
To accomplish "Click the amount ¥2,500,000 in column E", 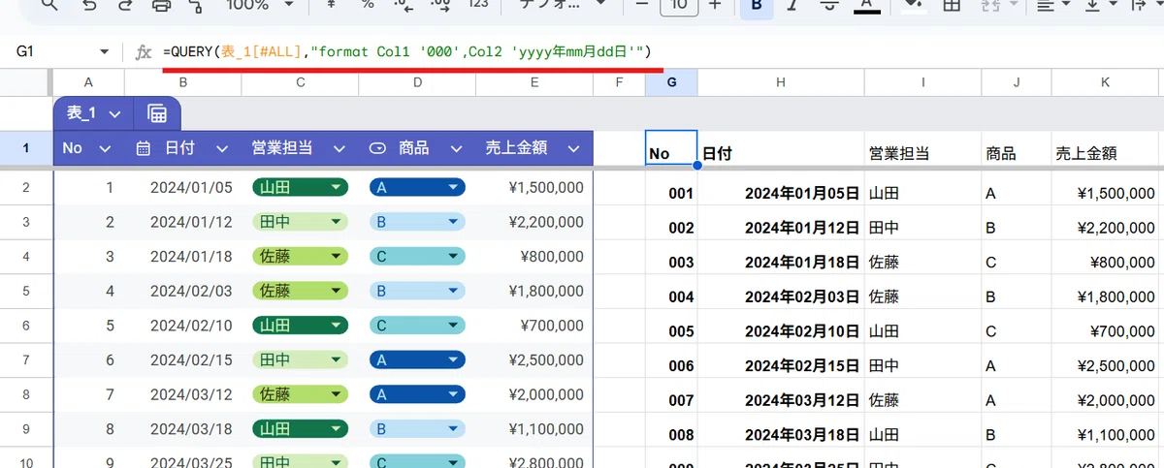I will (x=534, y=359).
